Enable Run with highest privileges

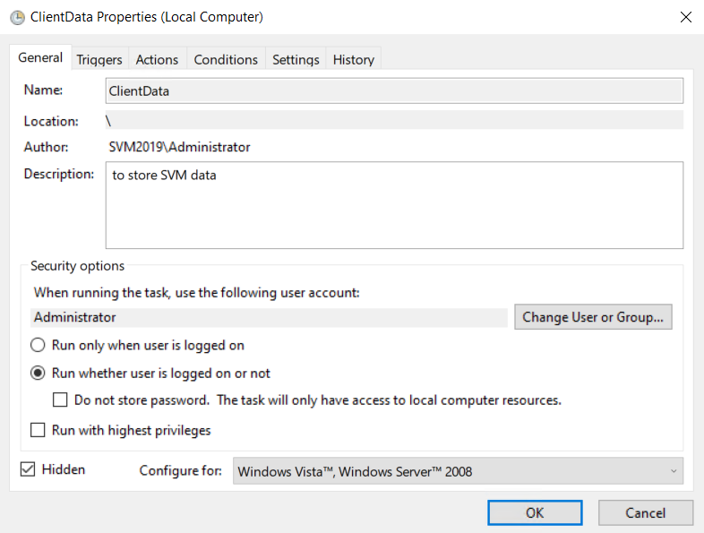coord(38,430)
